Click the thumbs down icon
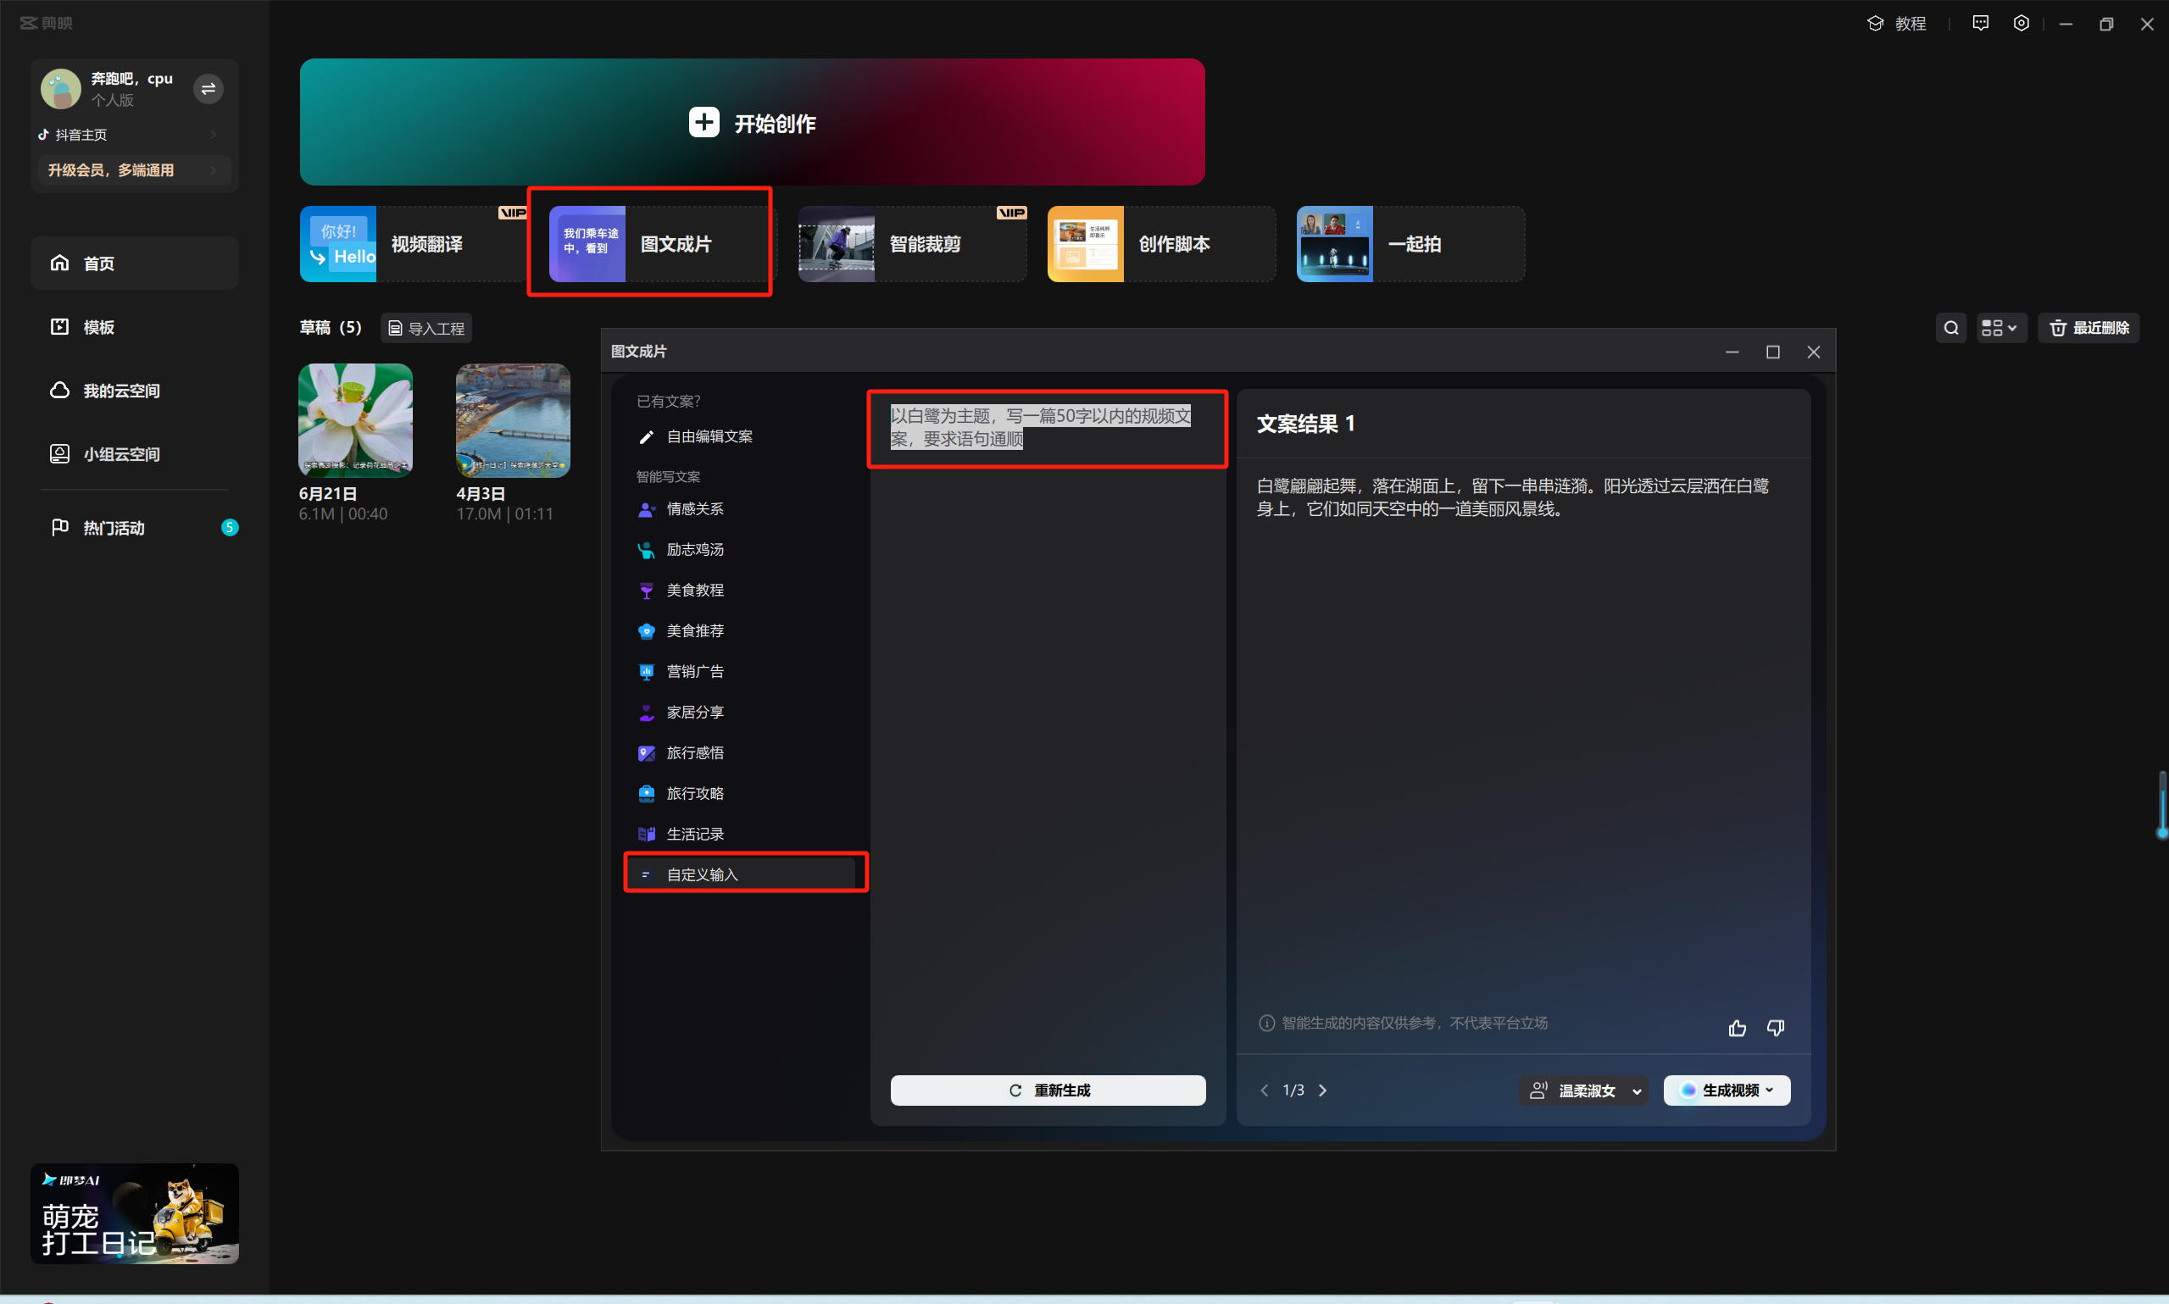This screenshot has height=1304, width=2169. (1775, 1027)
